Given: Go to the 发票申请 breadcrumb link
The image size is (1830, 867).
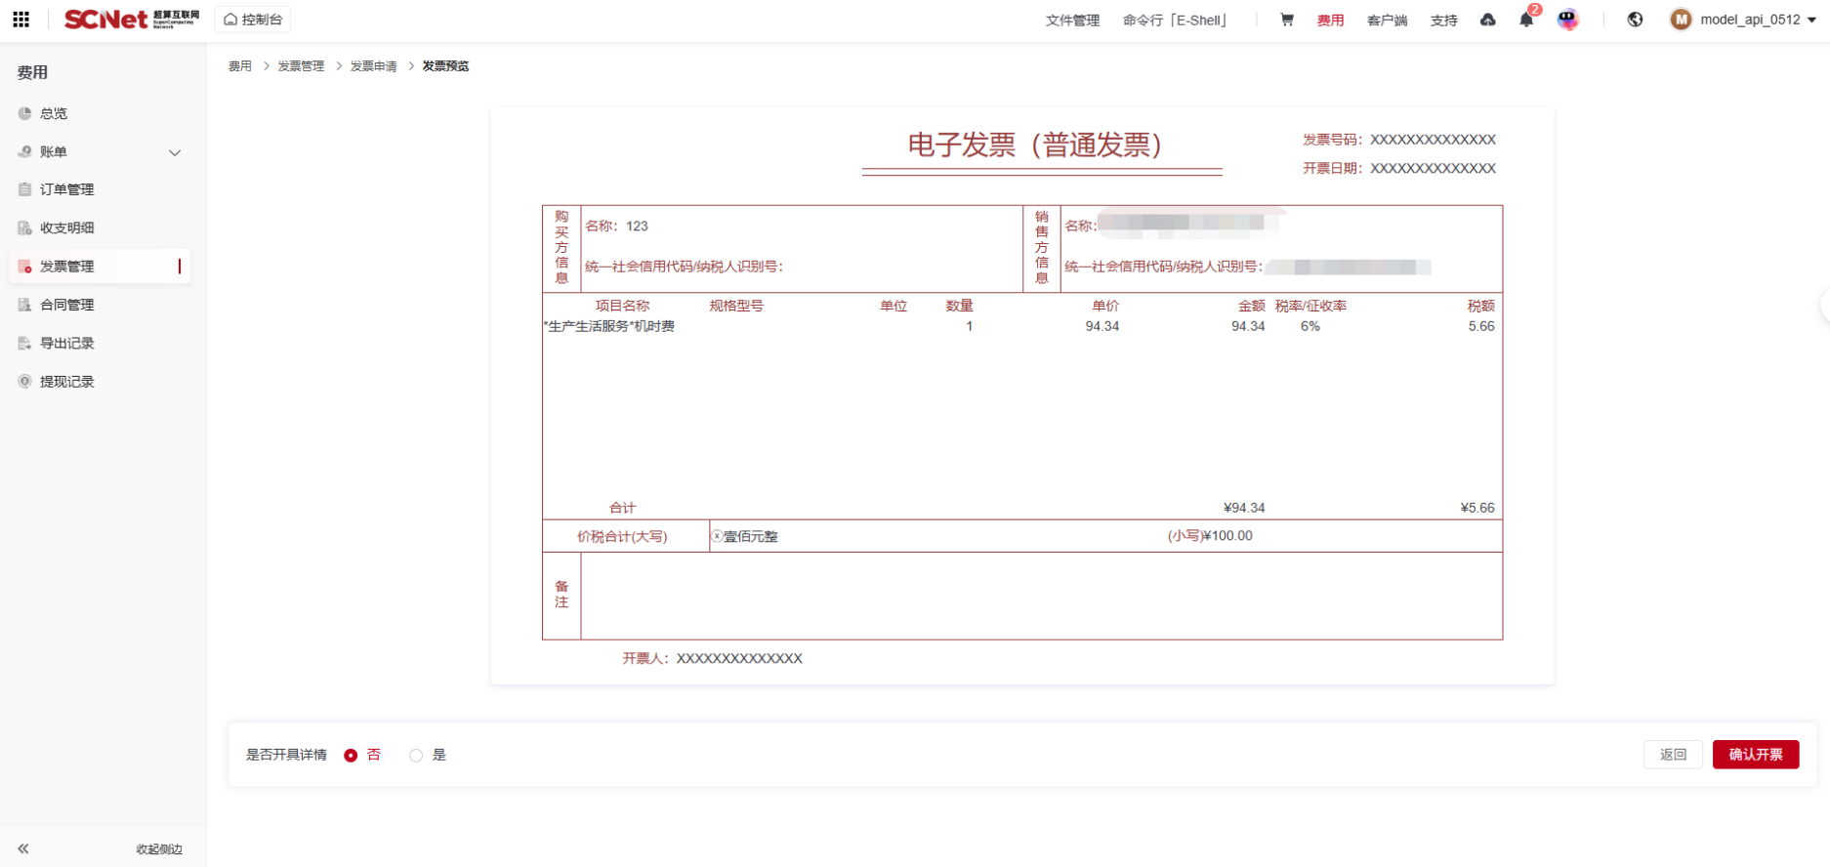Looking at the screenshot, I should [373, 66].
